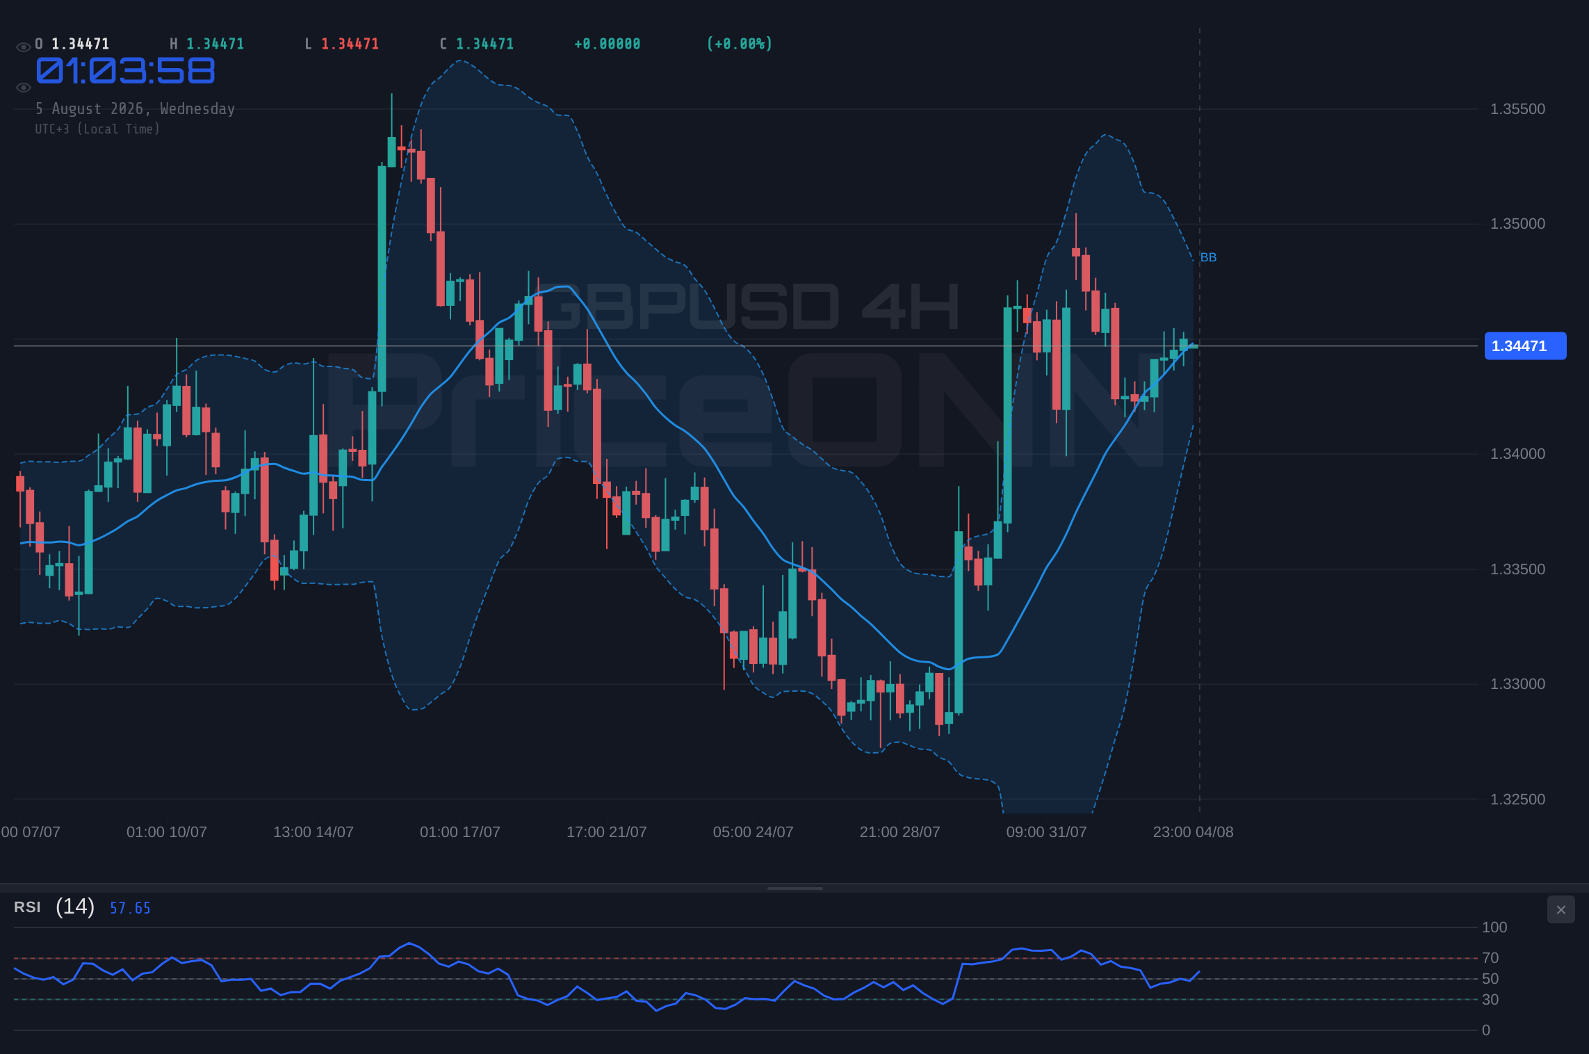Viewport: 1589px width, 1054px height.
Task: Click the 05:00 24/07 time axis label
Action: (x=753, y=832)
